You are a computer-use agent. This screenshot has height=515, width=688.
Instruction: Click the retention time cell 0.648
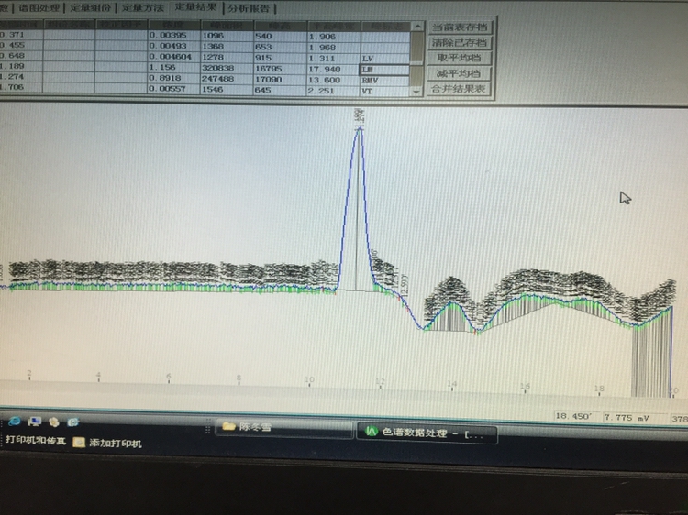[x=20, y=55]
